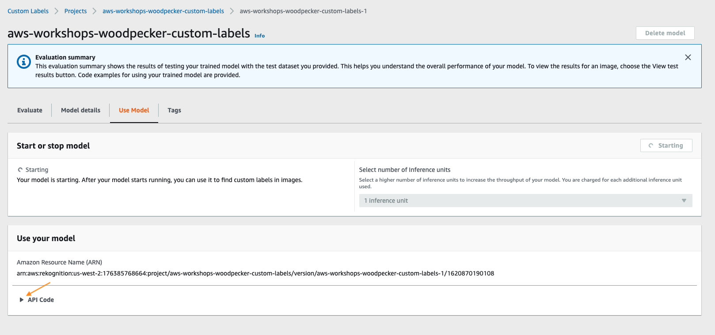Click the info circle icon in Evaluation summary
The width and height of the screenshot is (715, 335).
click(x=24, y=62)
